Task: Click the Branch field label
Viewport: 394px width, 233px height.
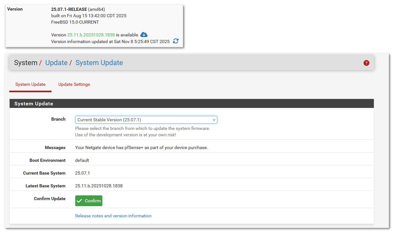Action: tap(58, 119)
